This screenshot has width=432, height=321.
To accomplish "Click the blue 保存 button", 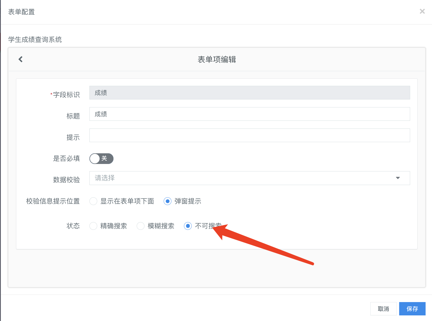I will pos(412,309).
